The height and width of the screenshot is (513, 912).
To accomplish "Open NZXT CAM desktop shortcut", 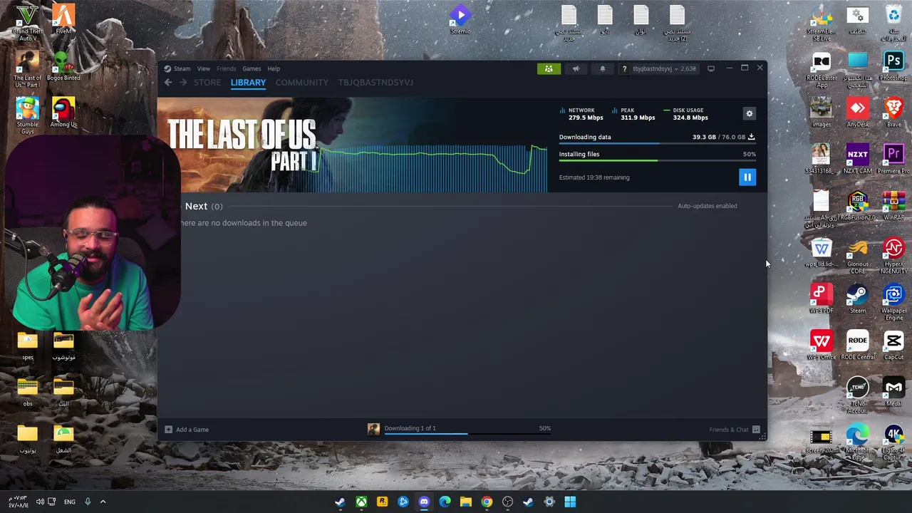I will coord(857,159).
